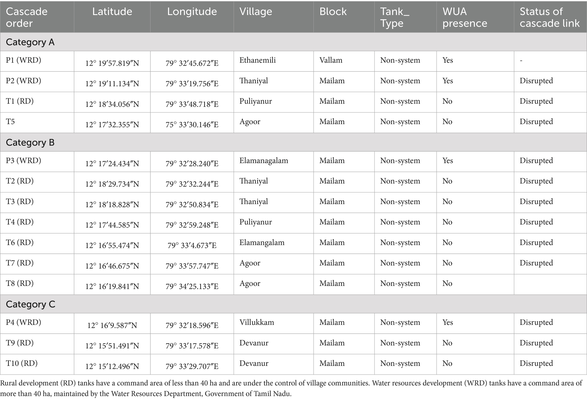Click the Elamangalam village cell in T6 row
The image size is (587, 400).
click(x=262, y=242)
